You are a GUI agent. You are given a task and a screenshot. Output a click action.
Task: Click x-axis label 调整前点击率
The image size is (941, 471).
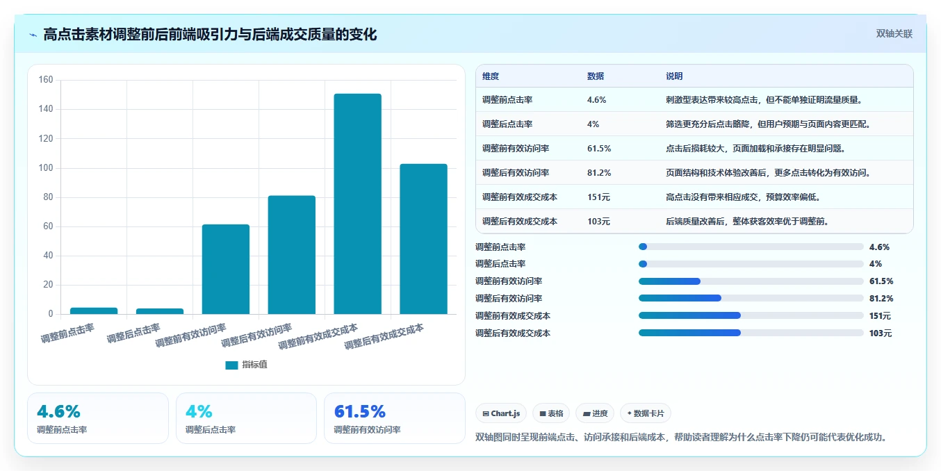coord(68,332)
